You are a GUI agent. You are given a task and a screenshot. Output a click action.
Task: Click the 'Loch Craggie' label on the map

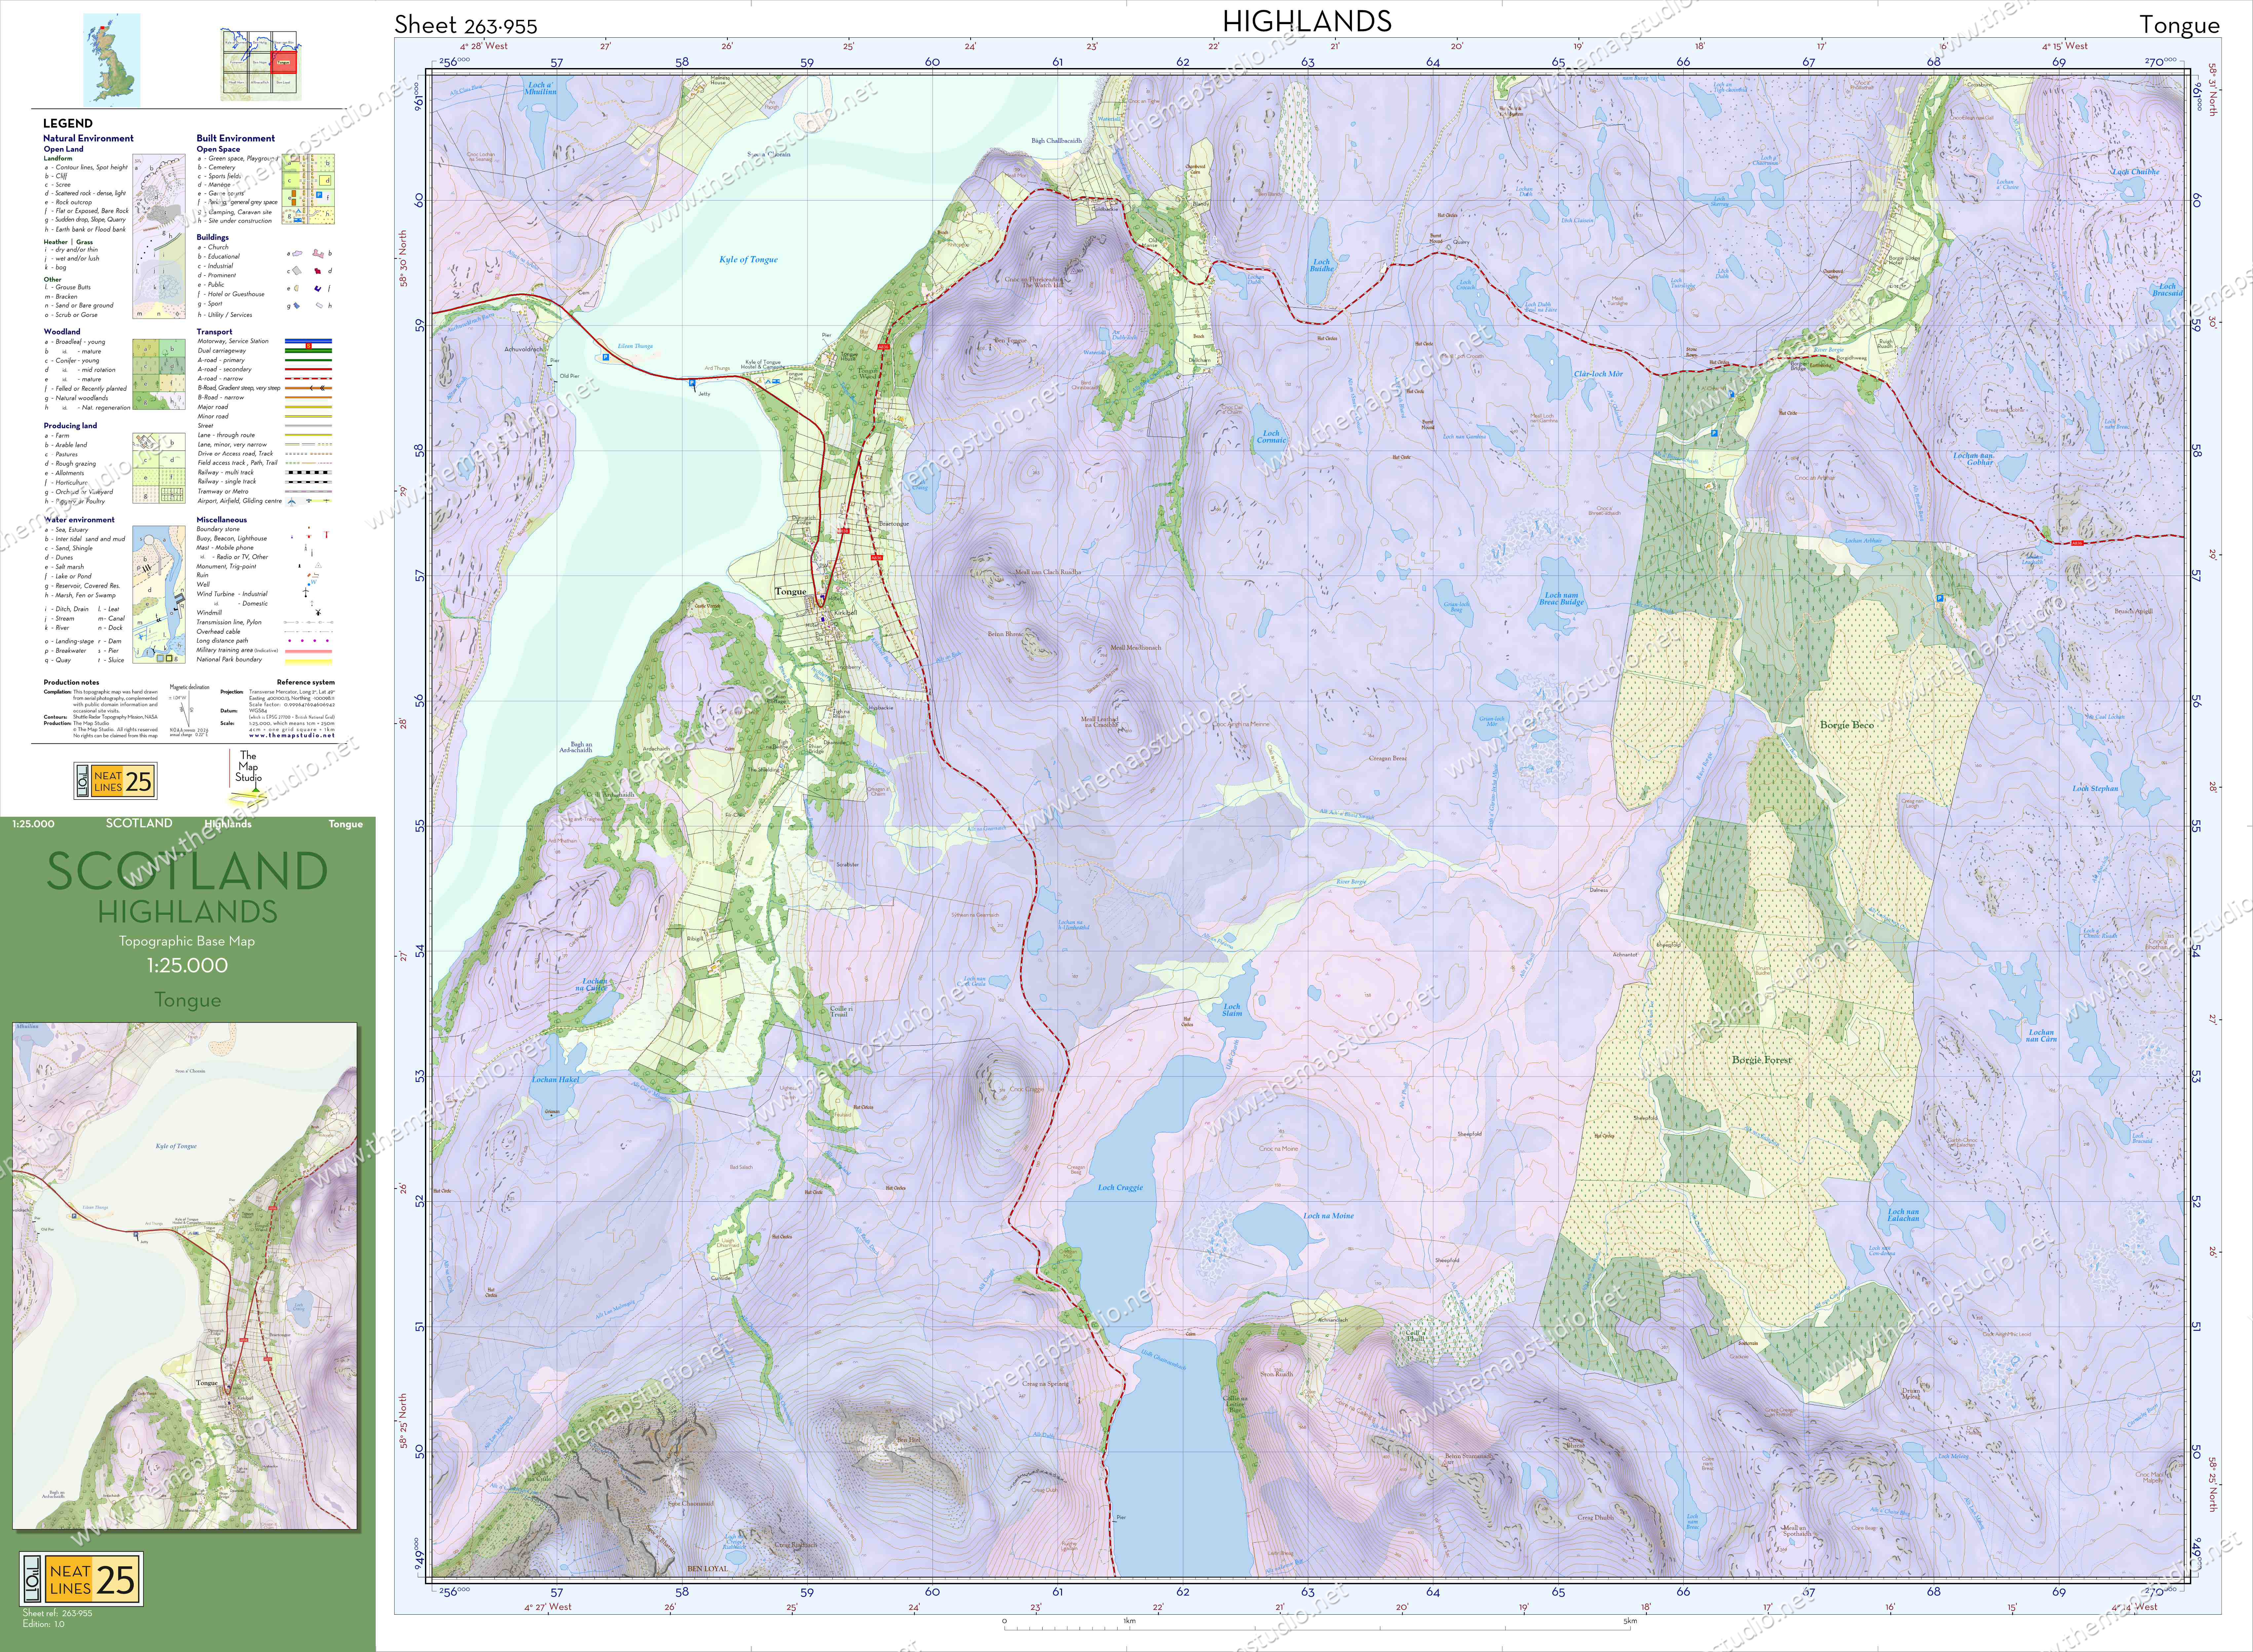[1120, 1188]
